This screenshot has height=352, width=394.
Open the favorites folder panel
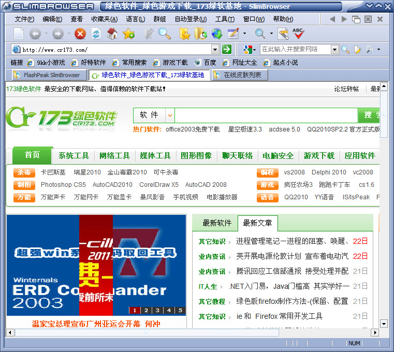(x=185, y=34)
